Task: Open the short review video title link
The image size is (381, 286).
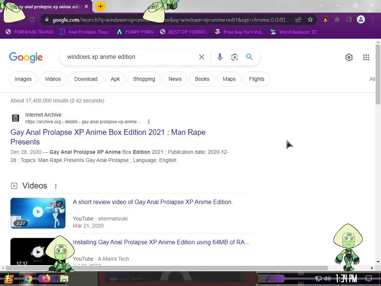Action: pyautogui.click(x=153, y=202)
